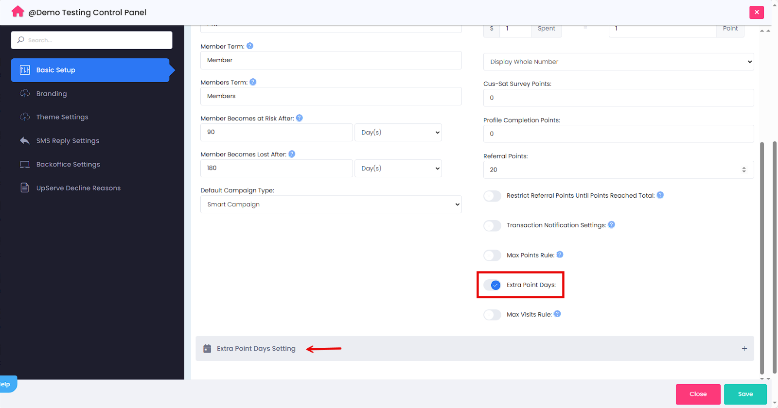
Task: Click the SMS Reply Settings arrow icon
Action: tap(25, 140)
